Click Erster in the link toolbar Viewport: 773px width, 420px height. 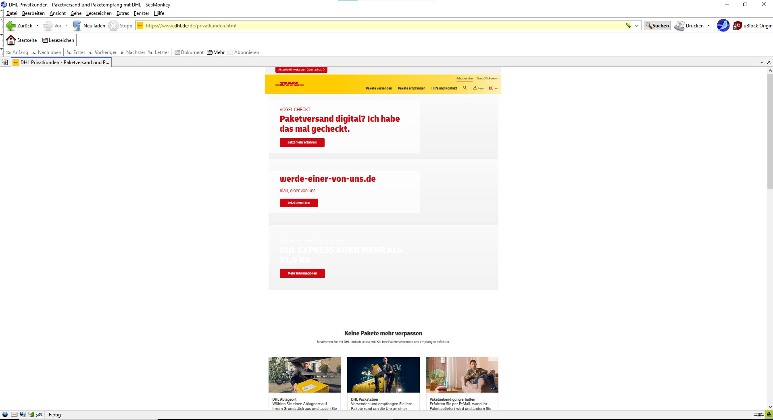76,52
